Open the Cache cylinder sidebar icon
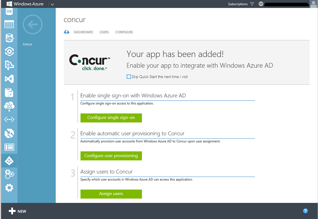 9,93
